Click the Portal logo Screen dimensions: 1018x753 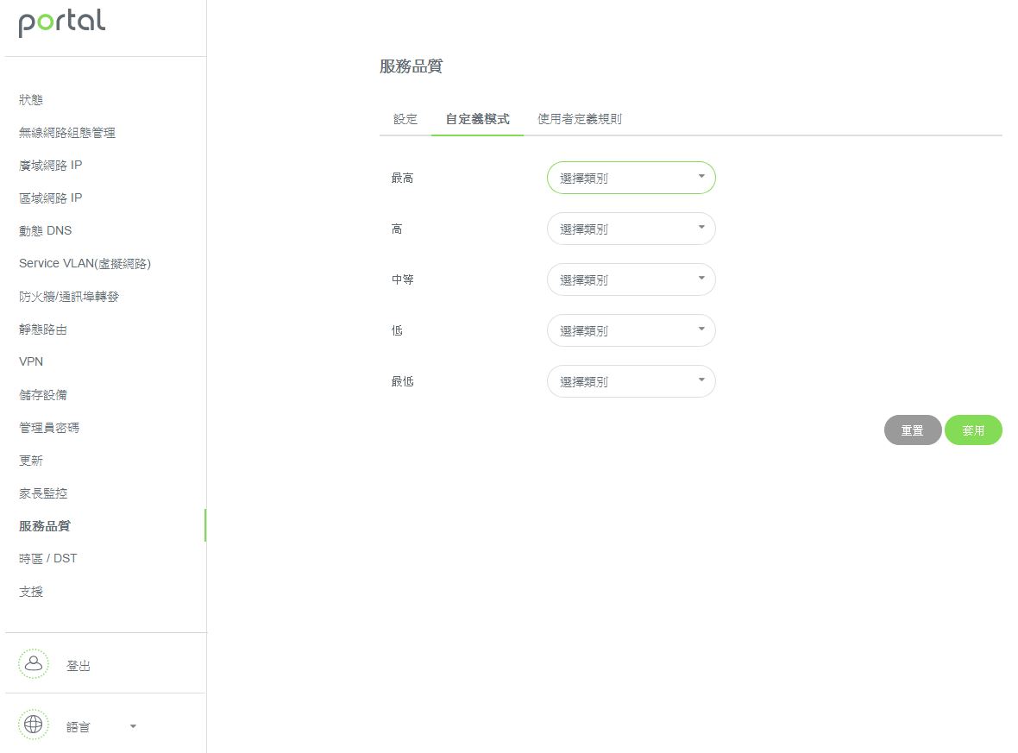61,22
